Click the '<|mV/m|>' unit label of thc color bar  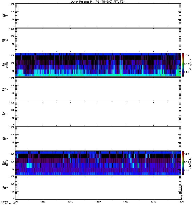(191, 163)
